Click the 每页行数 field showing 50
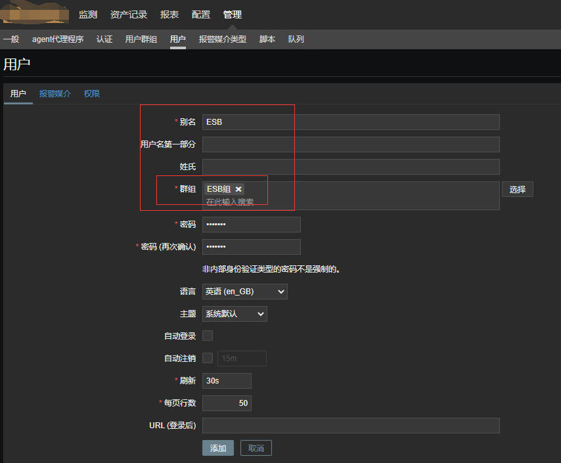The image size is (561, 463). click(227, 403)
